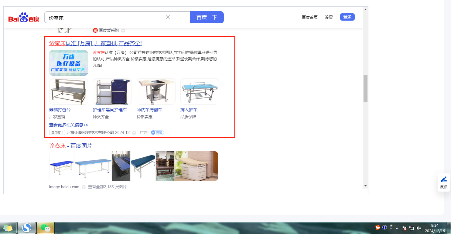Click the 器械打包台 link
Viewport: 451px width, 234px height.
(x=60, y=110)
